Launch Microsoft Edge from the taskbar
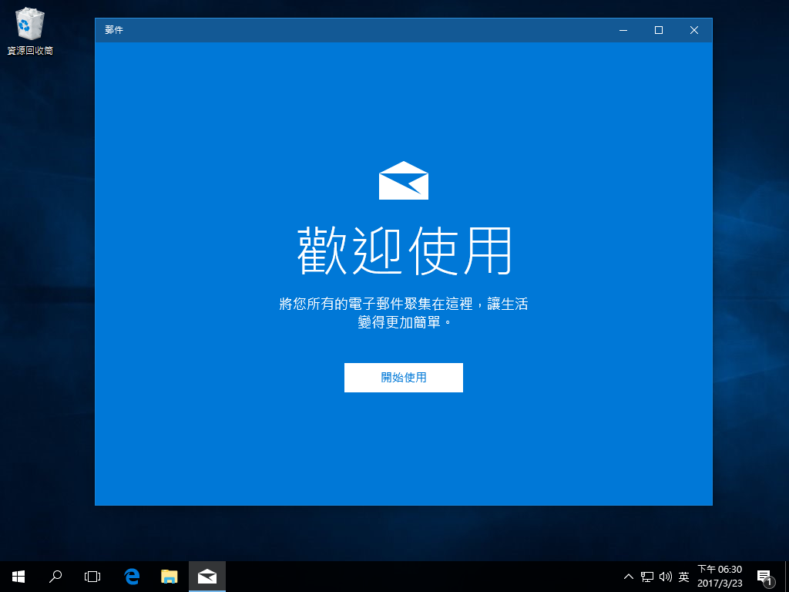This screenshot has width=789, height=592. 132,576
